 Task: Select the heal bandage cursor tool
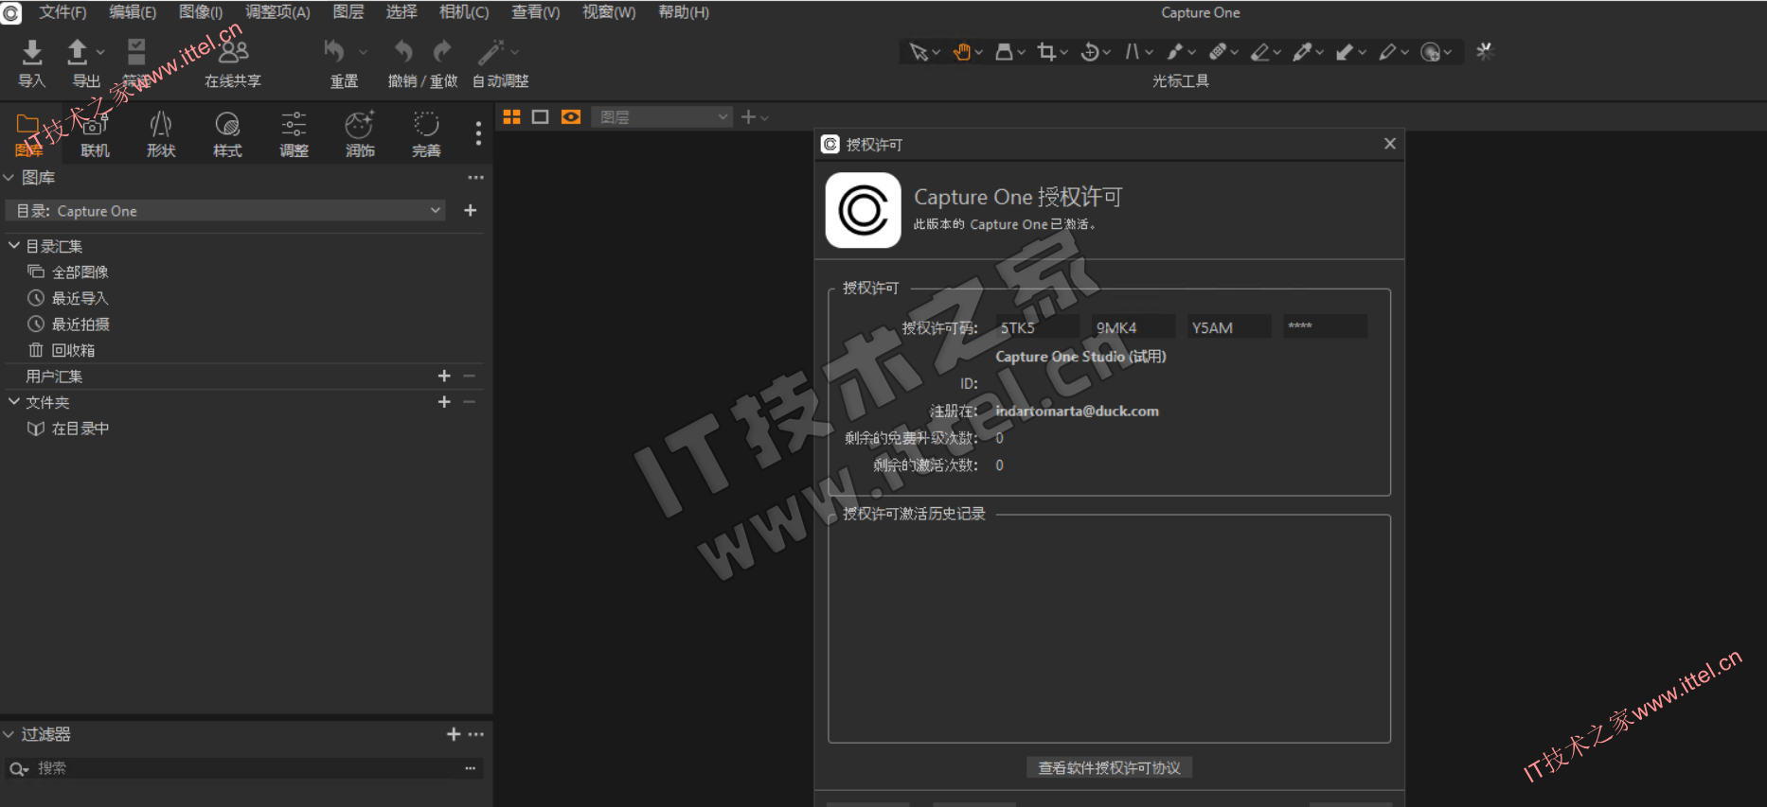click(1218, 52)
